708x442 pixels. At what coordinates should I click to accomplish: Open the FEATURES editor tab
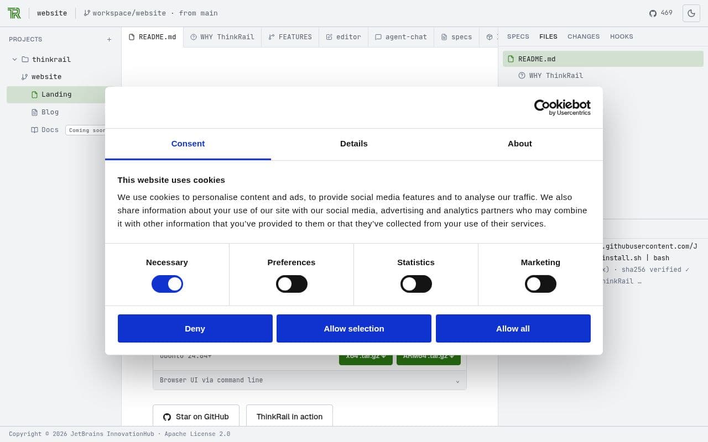pyautogui.click(x=290, y=37)
